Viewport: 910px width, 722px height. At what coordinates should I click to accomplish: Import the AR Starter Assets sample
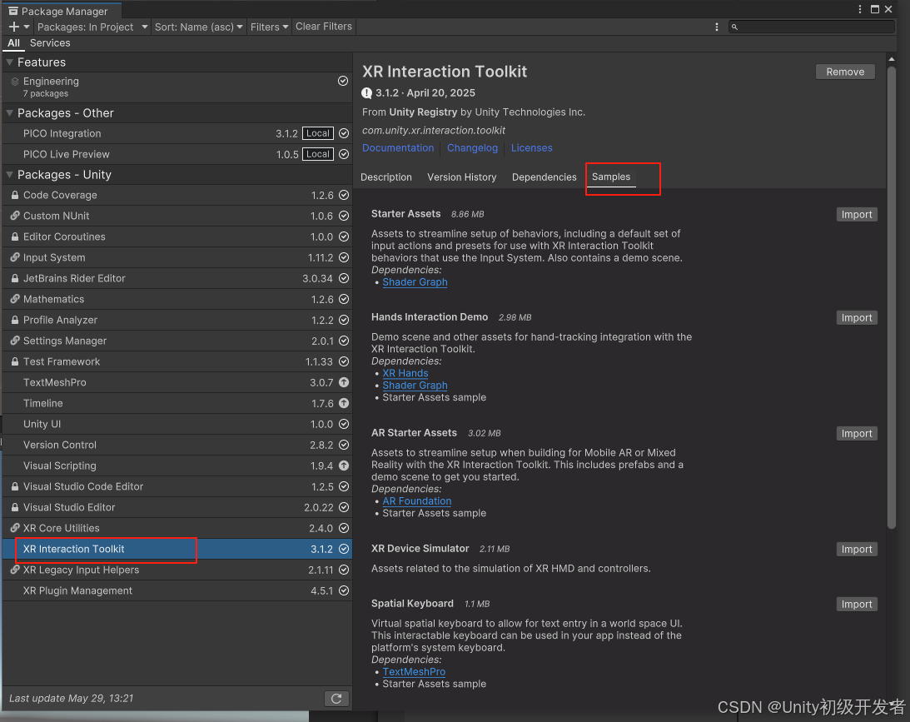pyautogui.click(x=857, y=434)
